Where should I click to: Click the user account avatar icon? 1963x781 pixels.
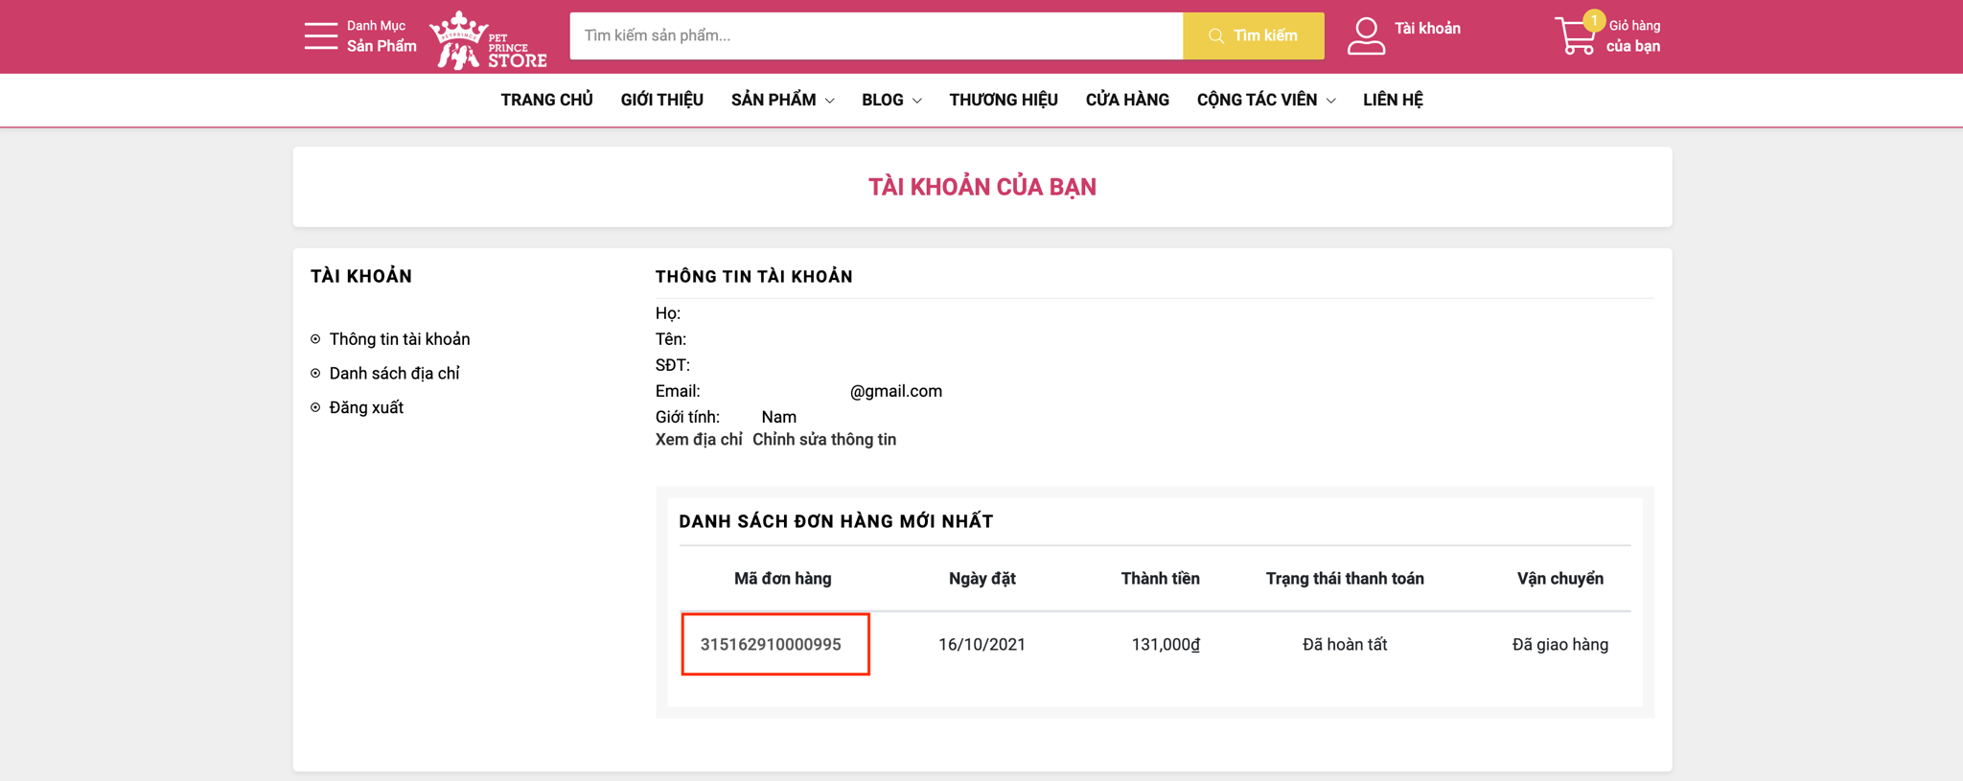1366,36
